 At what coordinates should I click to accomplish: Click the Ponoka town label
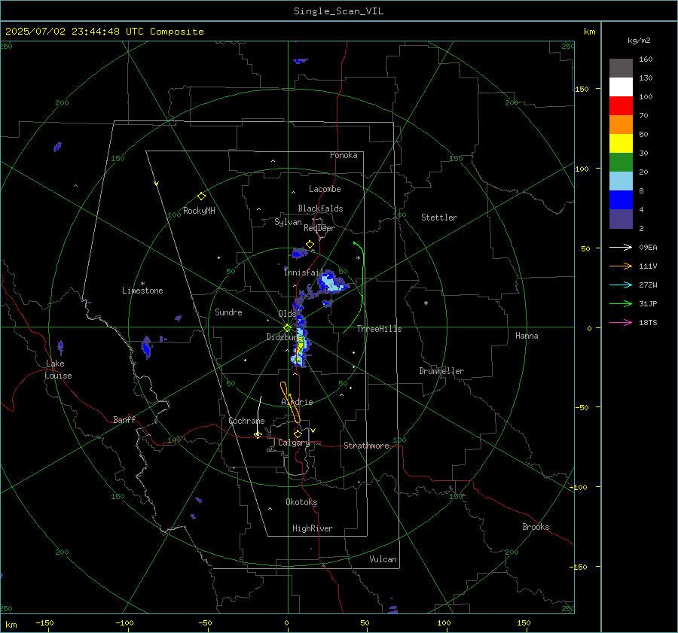pos(344,156)
